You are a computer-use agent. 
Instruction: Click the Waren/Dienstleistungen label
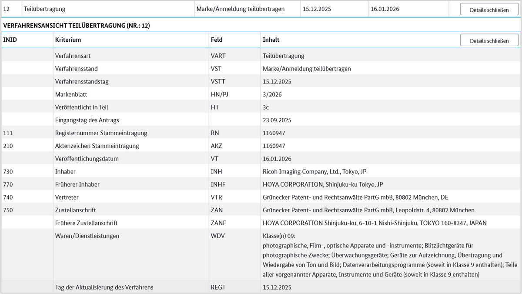87,236
